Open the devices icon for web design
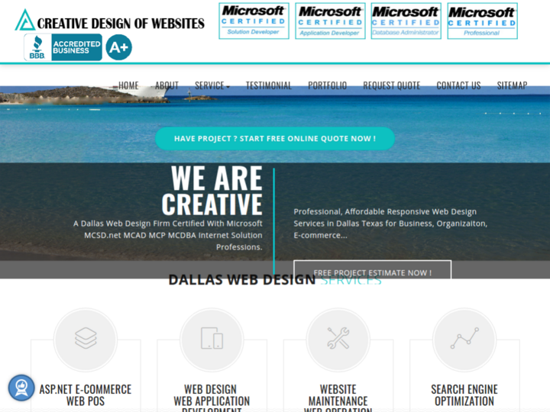 (x=212, y=339)
